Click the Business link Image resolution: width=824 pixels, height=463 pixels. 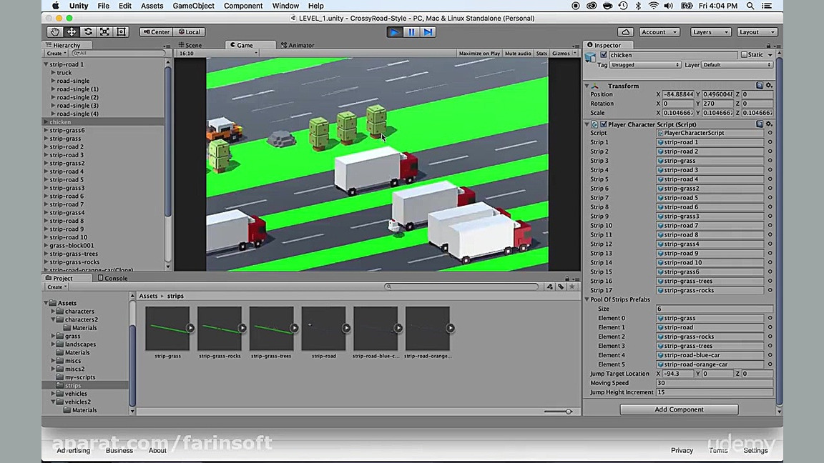[119, 450]
